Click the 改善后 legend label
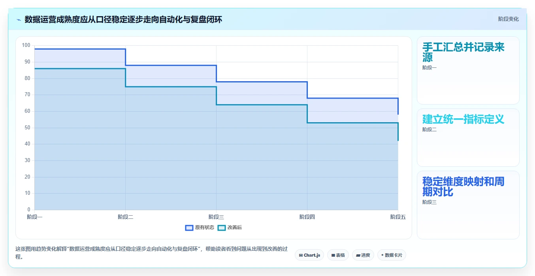 point(235,228)
